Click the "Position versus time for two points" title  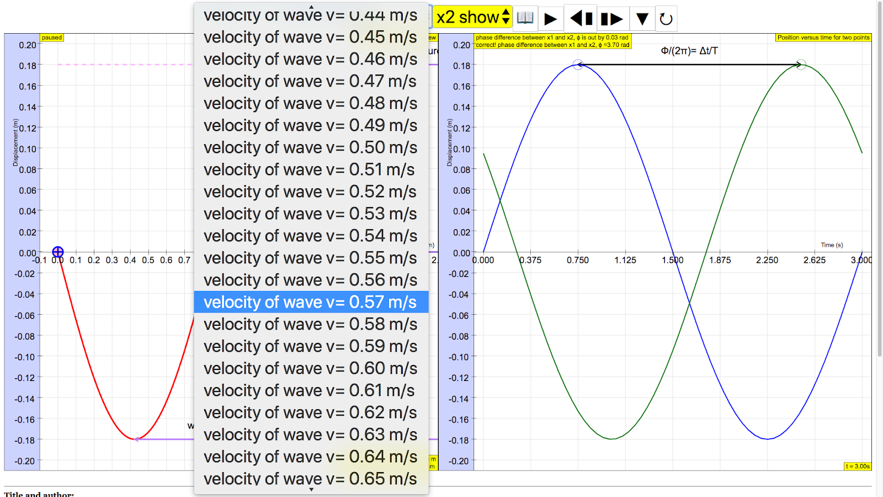(x=823, y=38)
